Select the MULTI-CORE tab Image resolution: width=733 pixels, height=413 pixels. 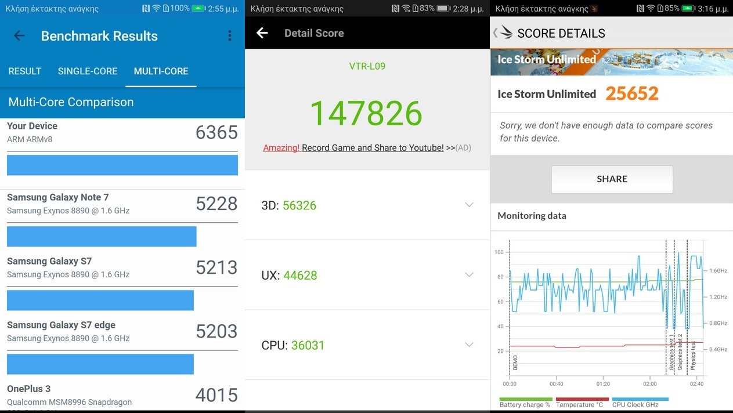click(x=161, y=71)
